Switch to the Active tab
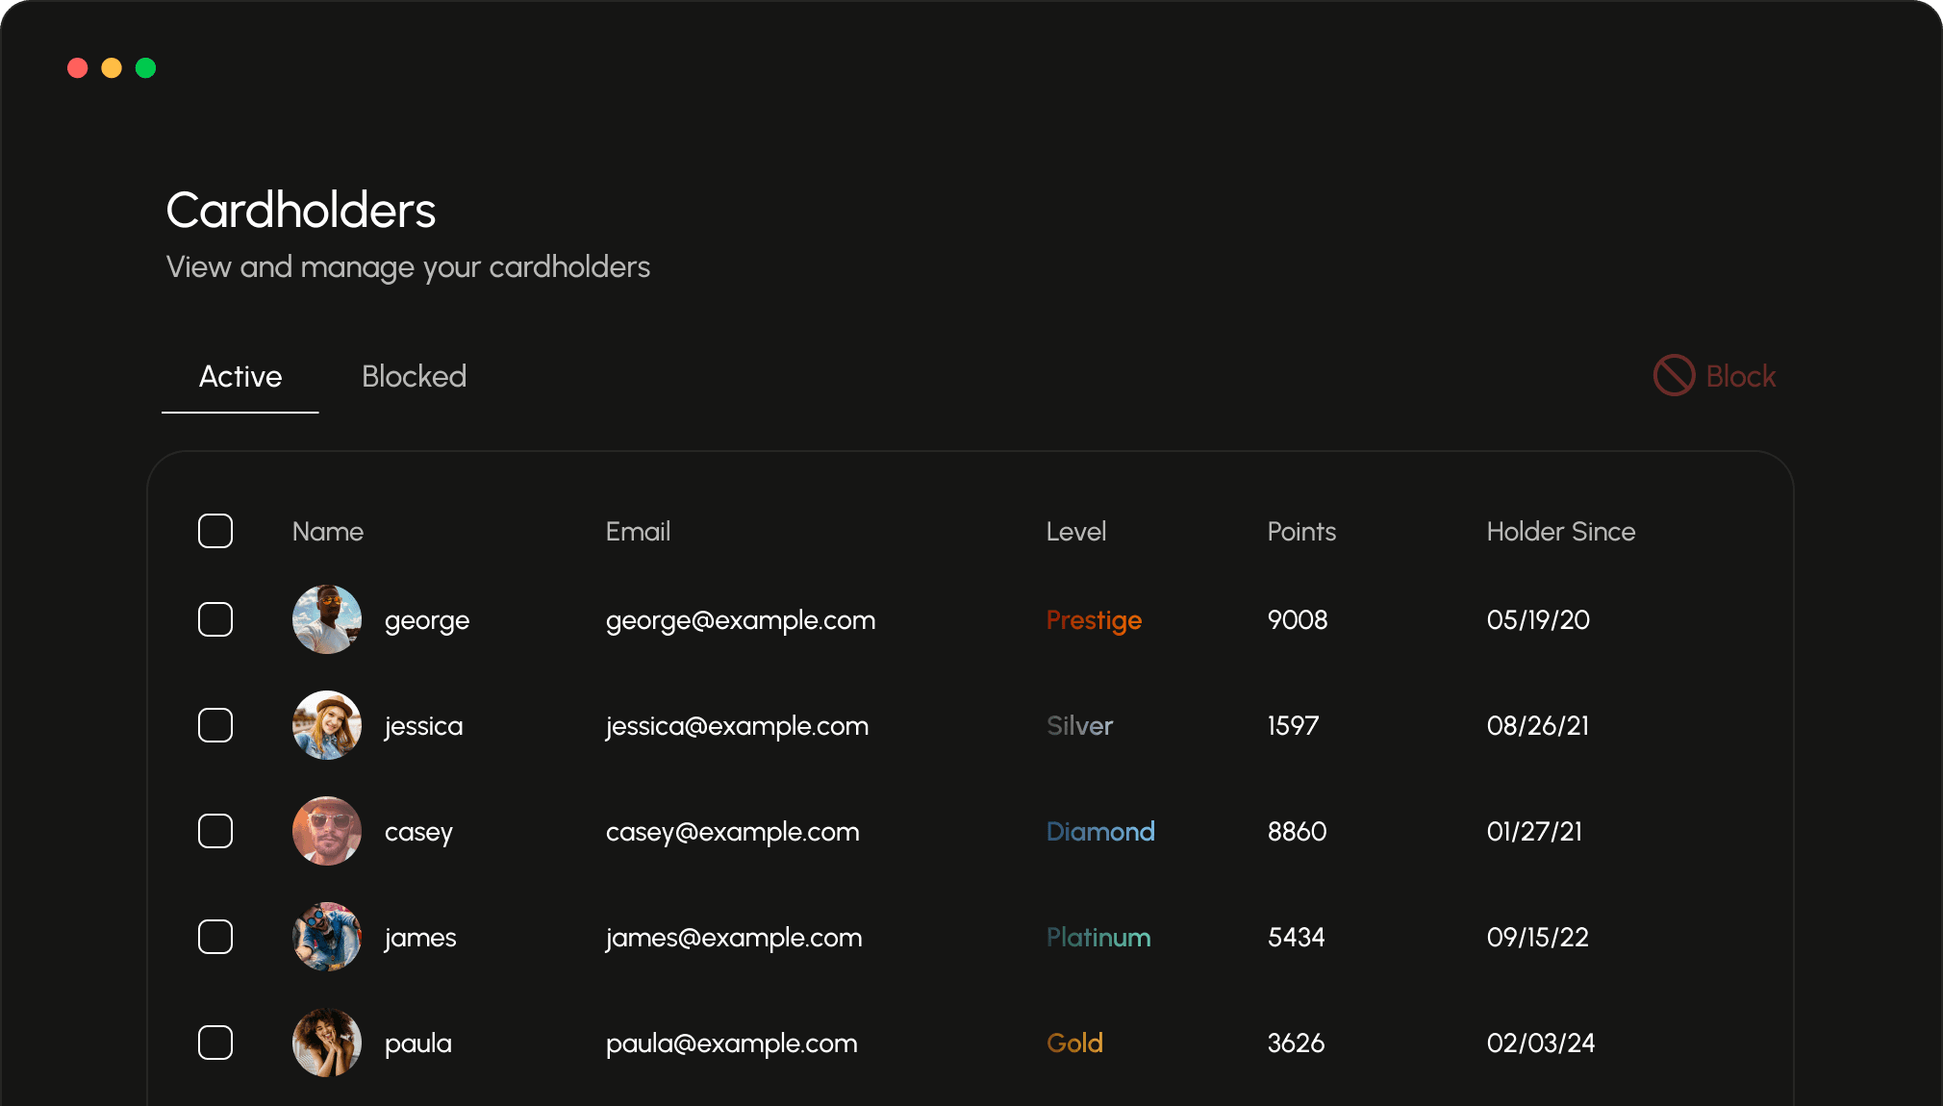Image resolution: width=1943 pixels, height=1106 pixels. tap(240, 376)
